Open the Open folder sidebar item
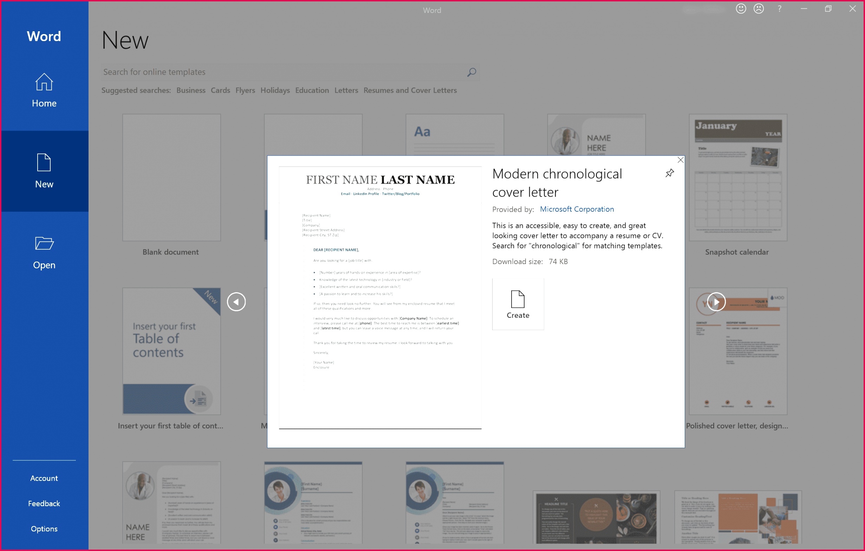The height and width of the screenshot is (551, 865). pos(44,252)
